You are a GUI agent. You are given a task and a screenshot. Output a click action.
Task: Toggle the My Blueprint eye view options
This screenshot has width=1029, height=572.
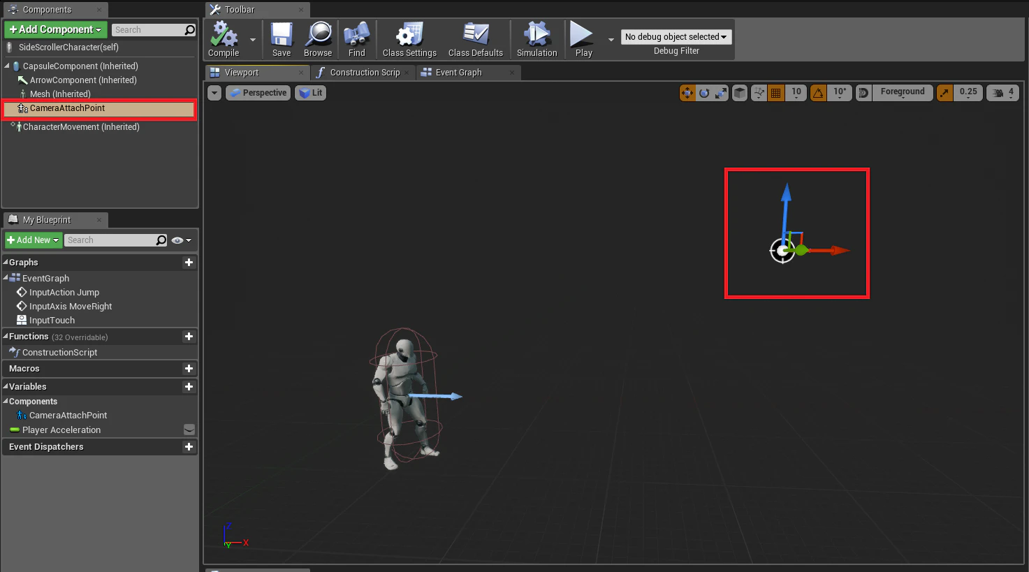181,240
